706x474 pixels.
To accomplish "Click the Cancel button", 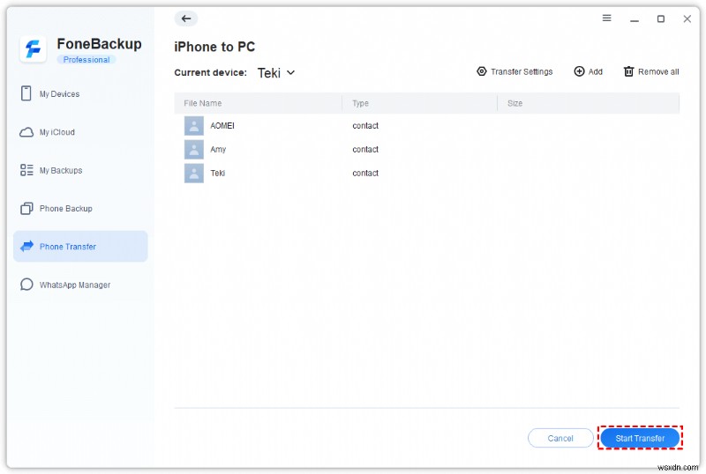I will pyautogui.click(x=560, y=438).
